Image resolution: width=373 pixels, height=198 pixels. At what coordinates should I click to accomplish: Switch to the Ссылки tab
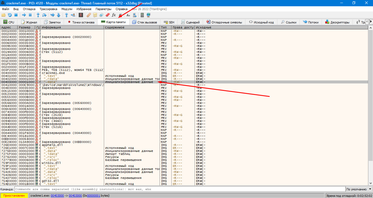288,22
